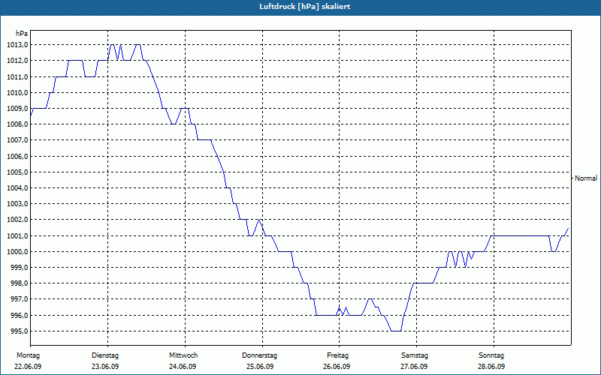The image size is (601, 375).
Task: Click the 1000,0 y-axis value
Action: 17,252
